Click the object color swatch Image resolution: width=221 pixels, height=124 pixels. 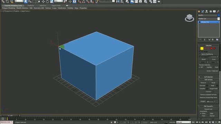point(219,15)
